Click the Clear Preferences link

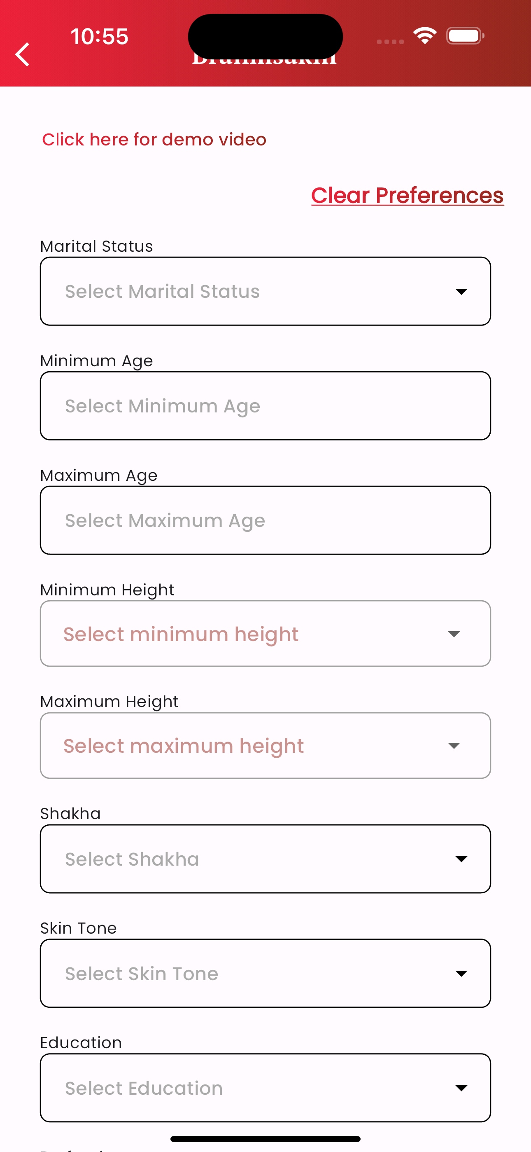(407, 195)
